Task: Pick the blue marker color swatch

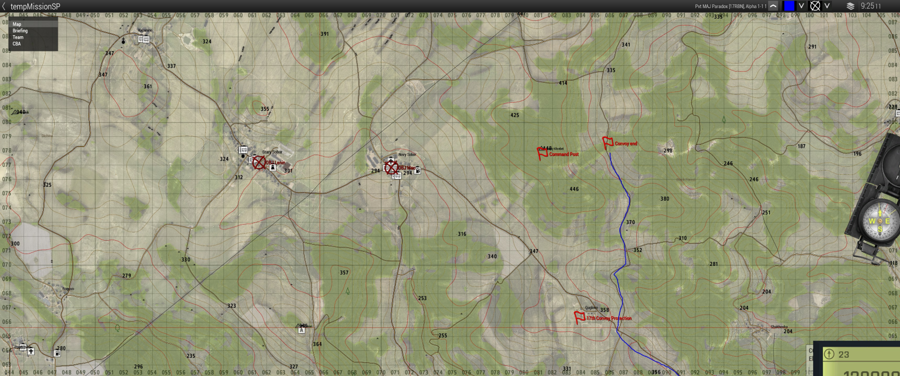Action: pyautogui.click(x=789, y=6)
